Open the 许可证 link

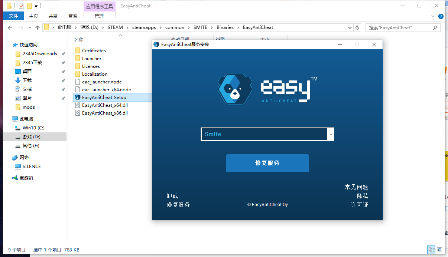[360, 205]
